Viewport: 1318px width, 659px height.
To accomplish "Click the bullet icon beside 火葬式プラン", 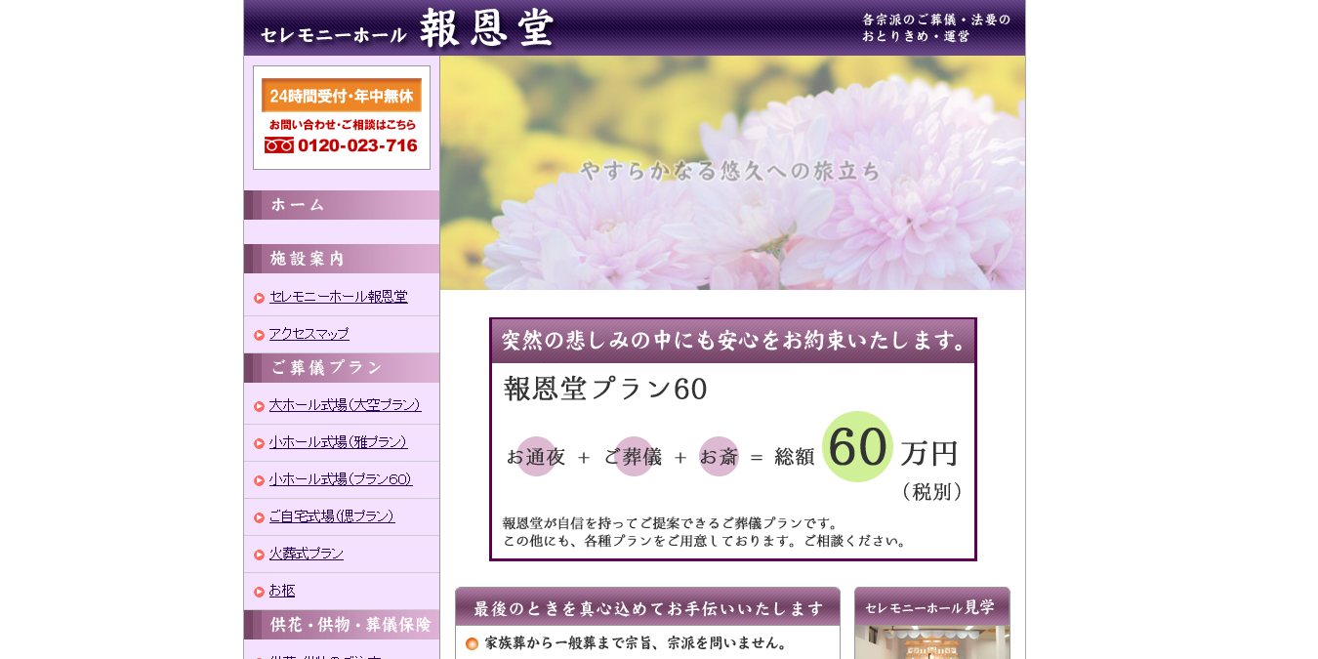I will [260, 555].
